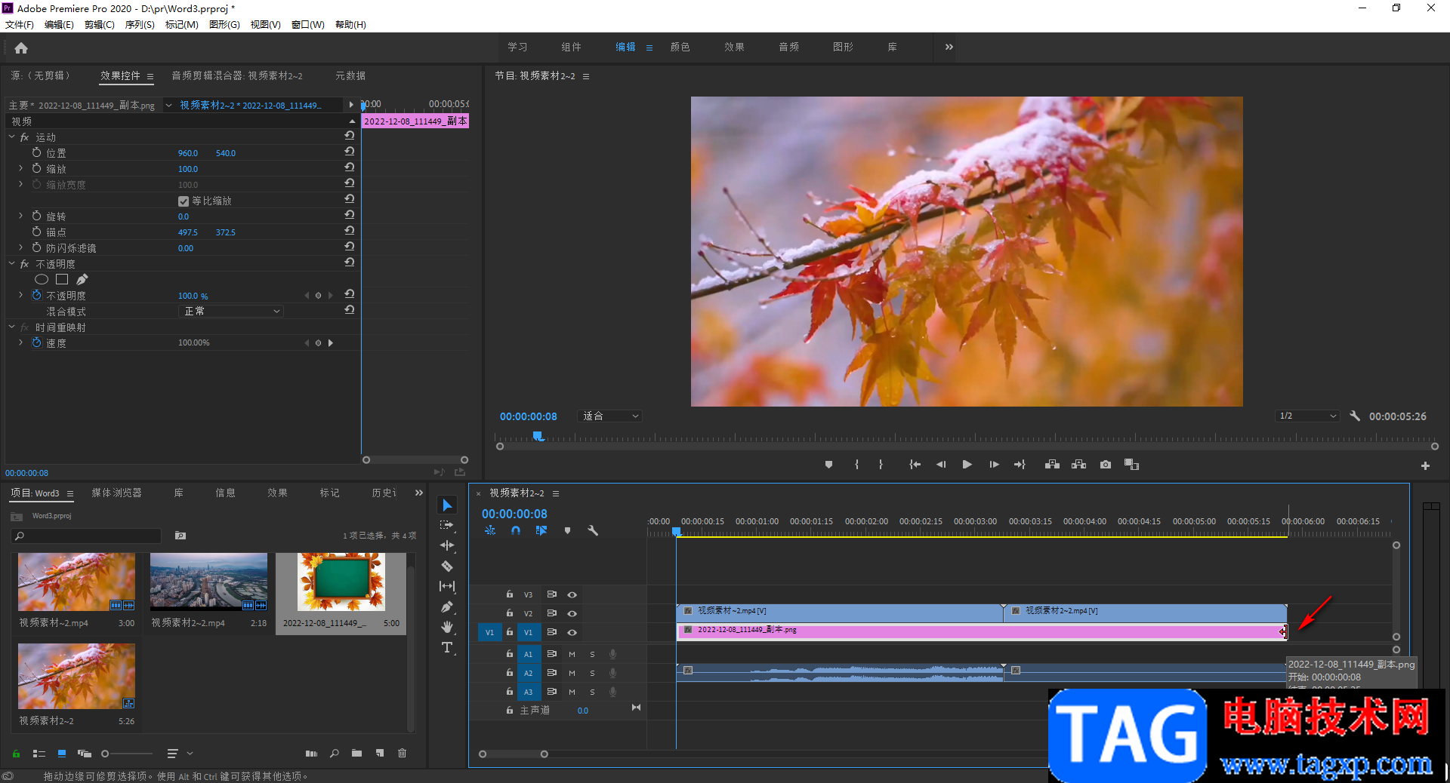Image resolution: width=1450 pixels, height=783 pixels.
Task: Select the Ripple Edit tool
Action: pos(447,545)
